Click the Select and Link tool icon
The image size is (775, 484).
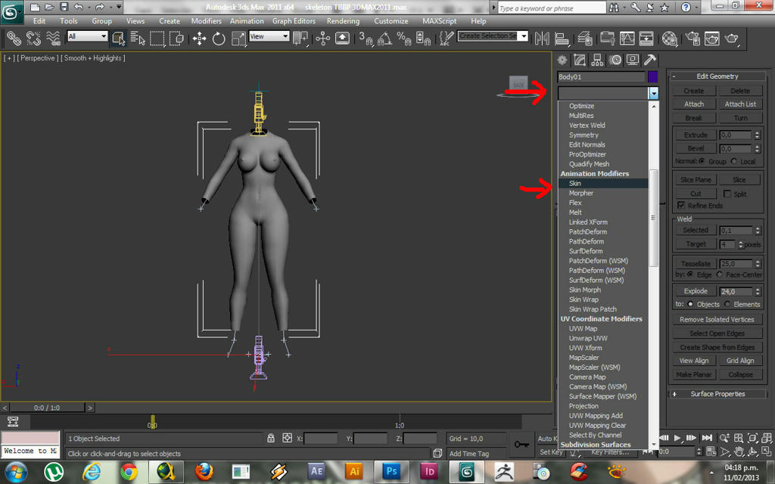pyautogui.click(x=14, y=38)
